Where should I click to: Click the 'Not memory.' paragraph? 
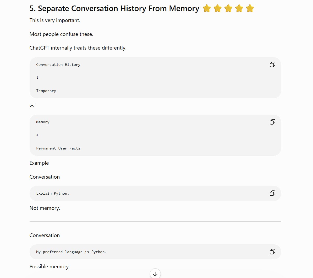pyautogui.click(x=45, y=208)
